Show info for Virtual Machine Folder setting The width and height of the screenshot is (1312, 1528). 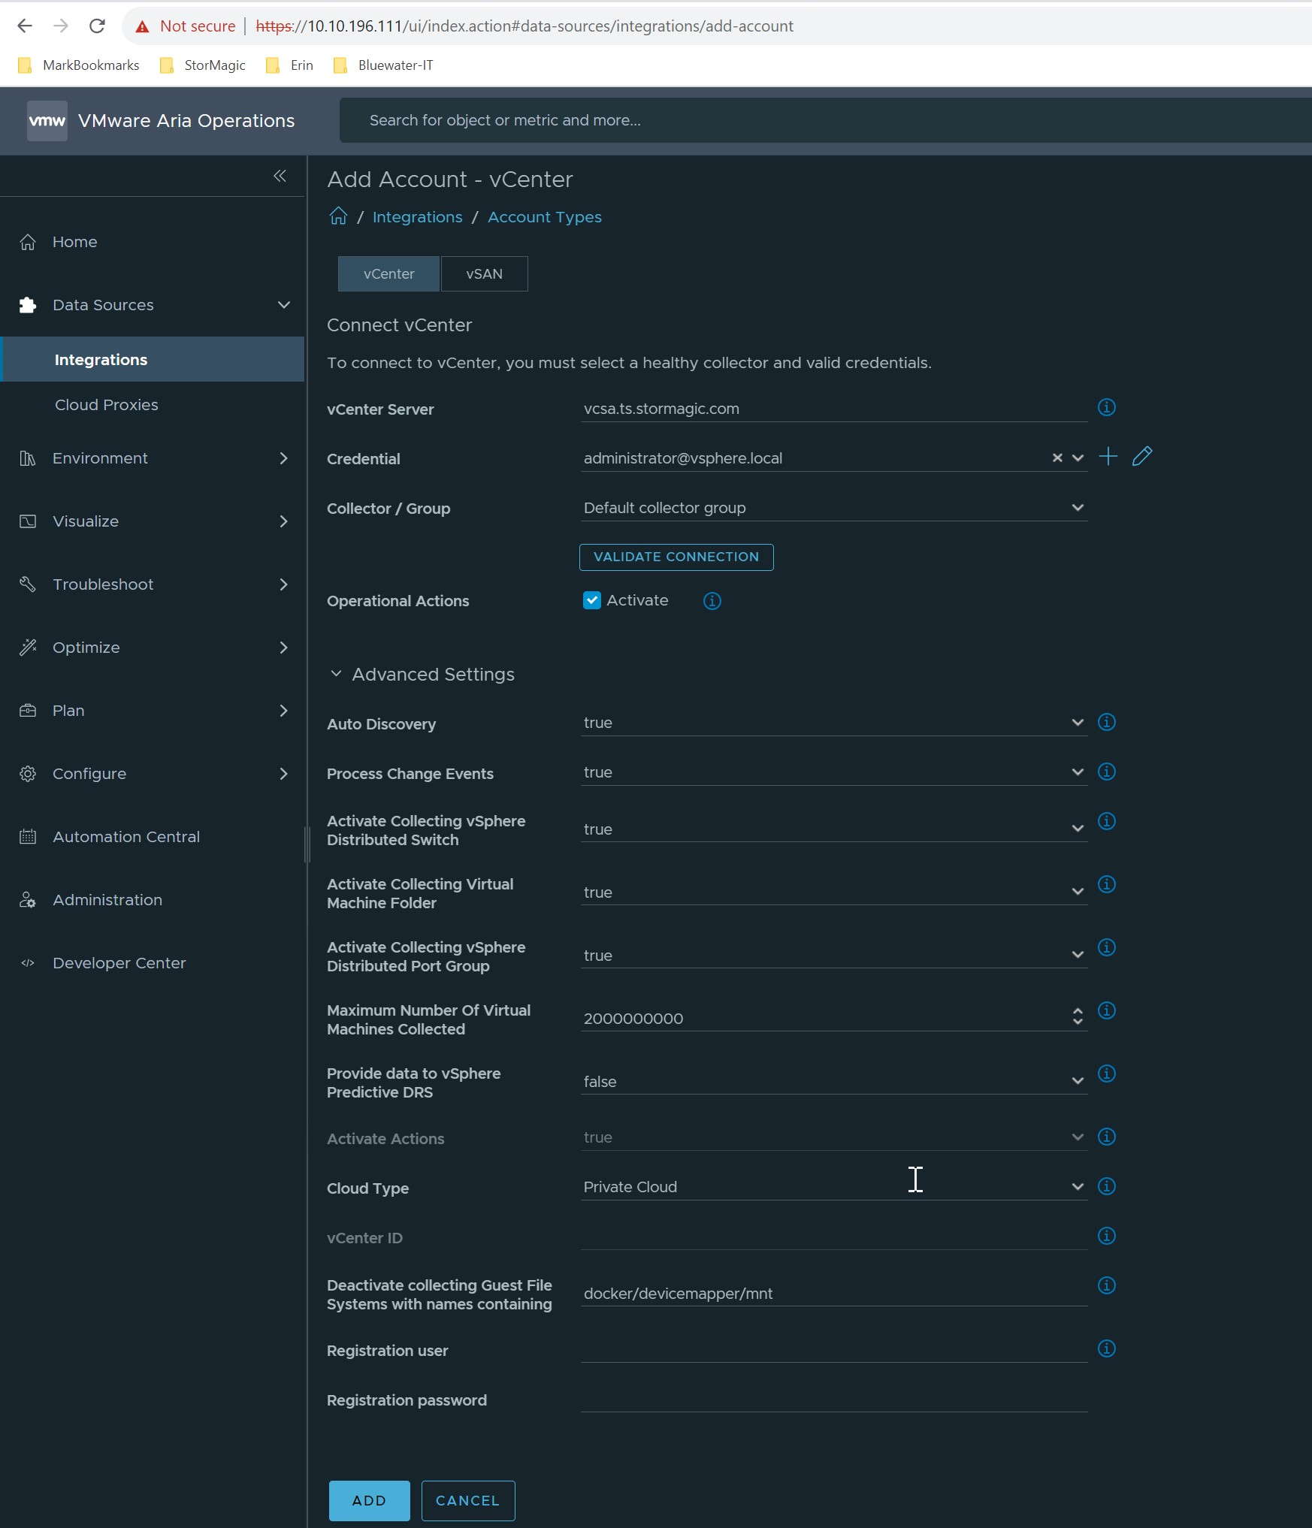pyautogui.click(x=1106, y=884)
